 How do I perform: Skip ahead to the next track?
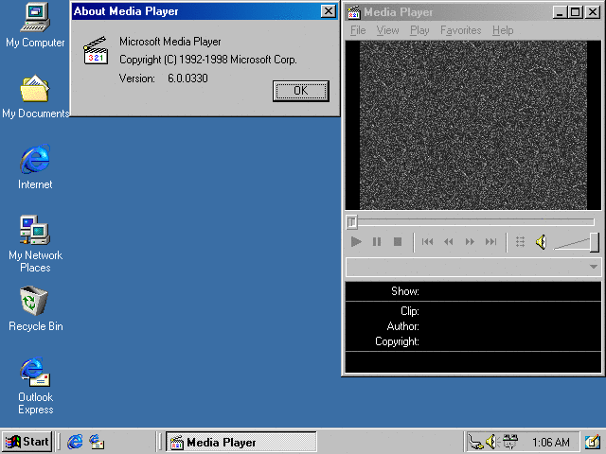click(x=490, y=242)
